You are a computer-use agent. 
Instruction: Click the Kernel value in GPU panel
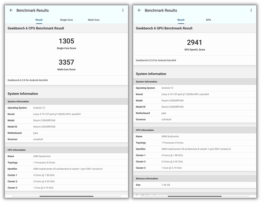tap(185, 94)
